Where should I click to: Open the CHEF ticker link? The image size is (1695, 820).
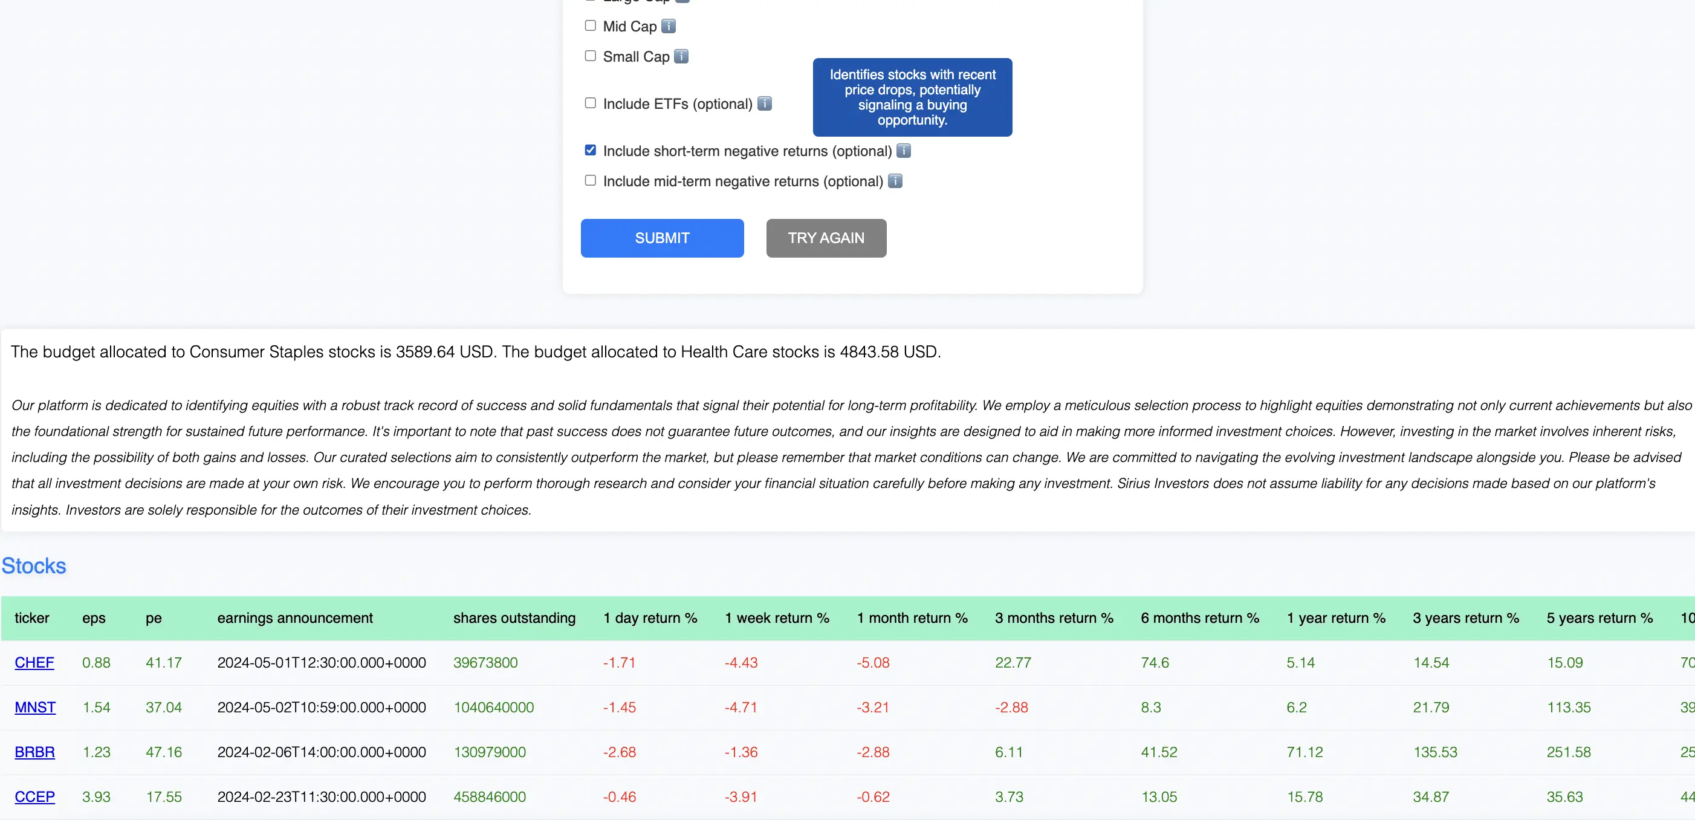pyautogui.click(x=34, y=663)
